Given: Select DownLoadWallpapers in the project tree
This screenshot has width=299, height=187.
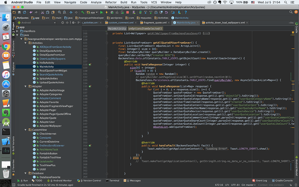Looking at the screenshot, I should 52,59.
